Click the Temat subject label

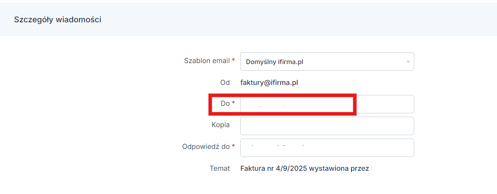(x=220, y=168)
